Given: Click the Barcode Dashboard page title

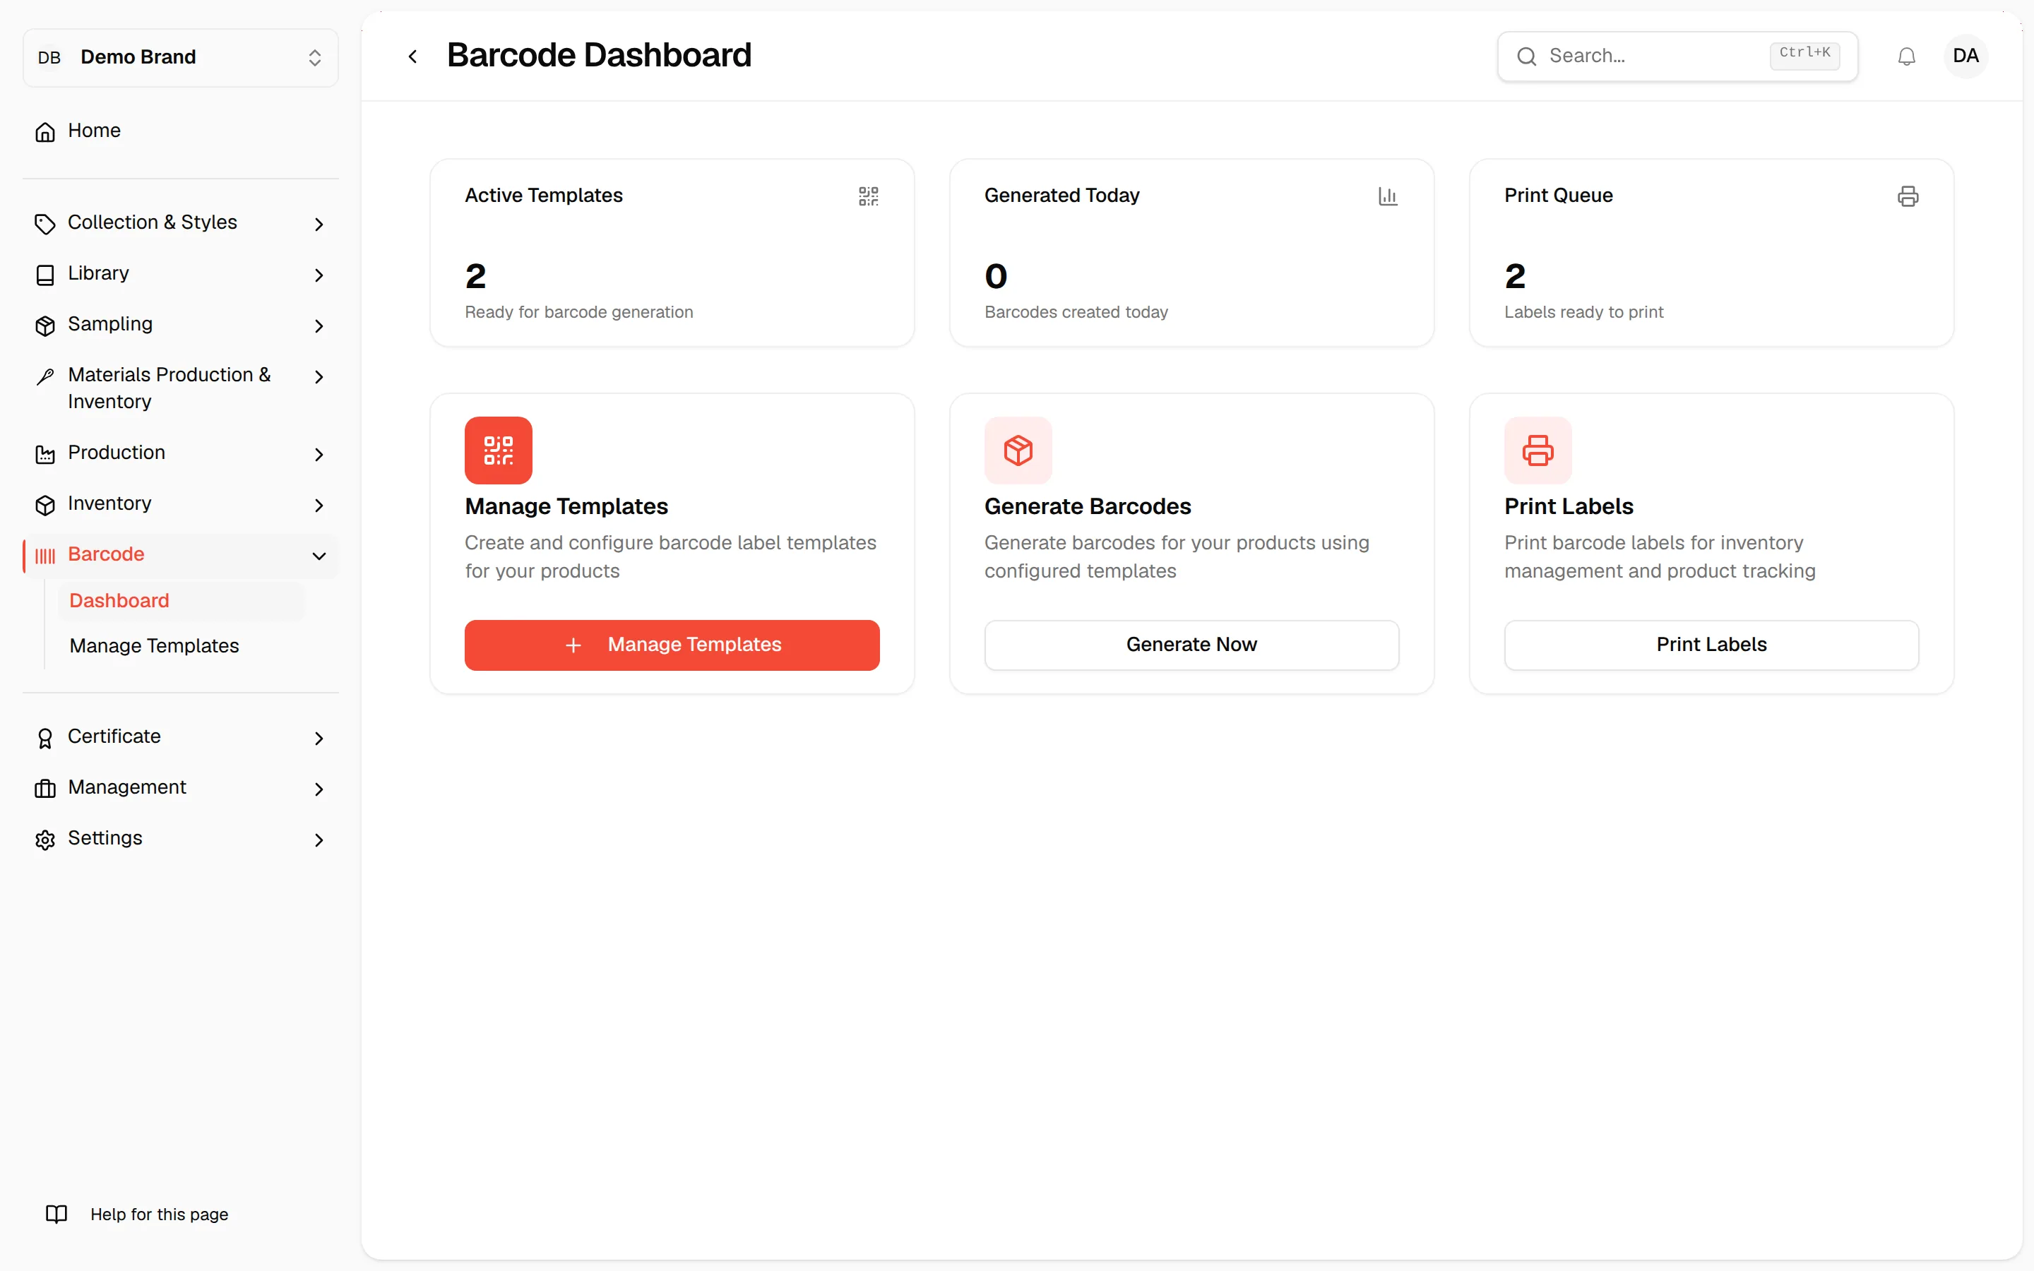Looking at the screenshot, I should point(600,56).
